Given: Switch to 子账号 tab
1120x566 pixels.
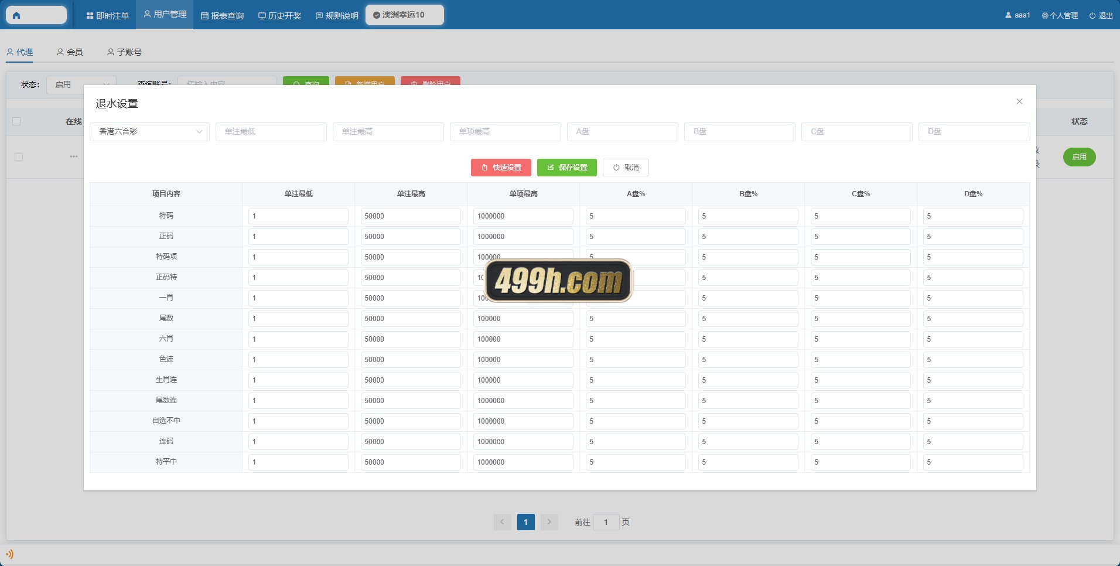Looking at the screenshot, I should [124, 52].
